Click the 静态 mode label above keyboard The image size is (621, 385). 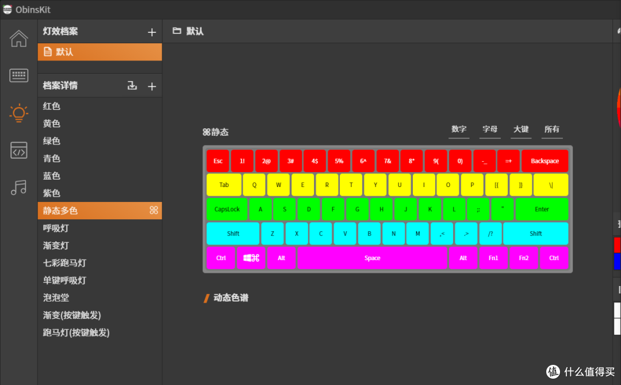click(x=216, y=132)
